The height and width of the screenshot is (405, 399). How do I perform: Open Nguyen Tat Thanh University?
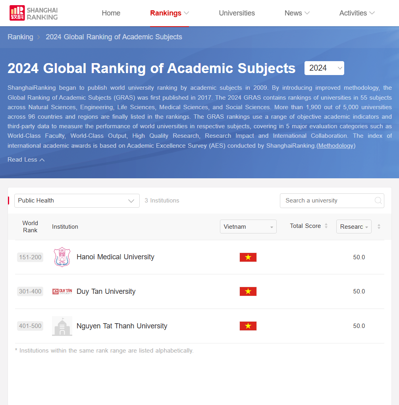[122, 326]
